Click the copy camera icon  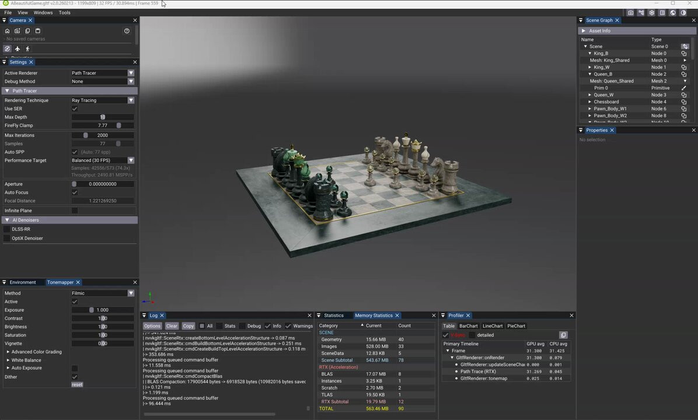(x=27, y=31)
